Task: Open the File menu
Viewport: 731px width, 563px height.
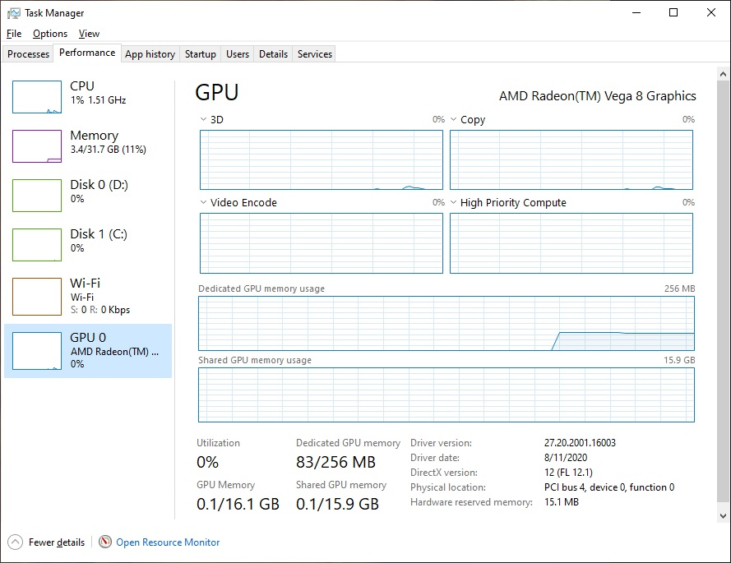Action: (14, 34)
